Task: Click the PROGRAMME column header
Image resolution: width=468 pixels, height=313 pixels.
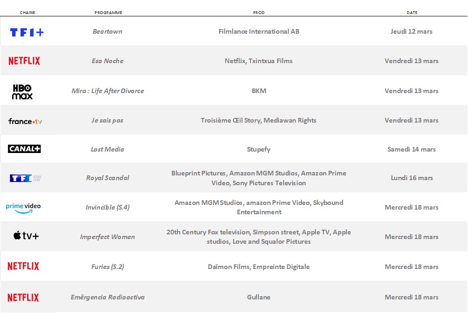Action: [x=108, y=13]
